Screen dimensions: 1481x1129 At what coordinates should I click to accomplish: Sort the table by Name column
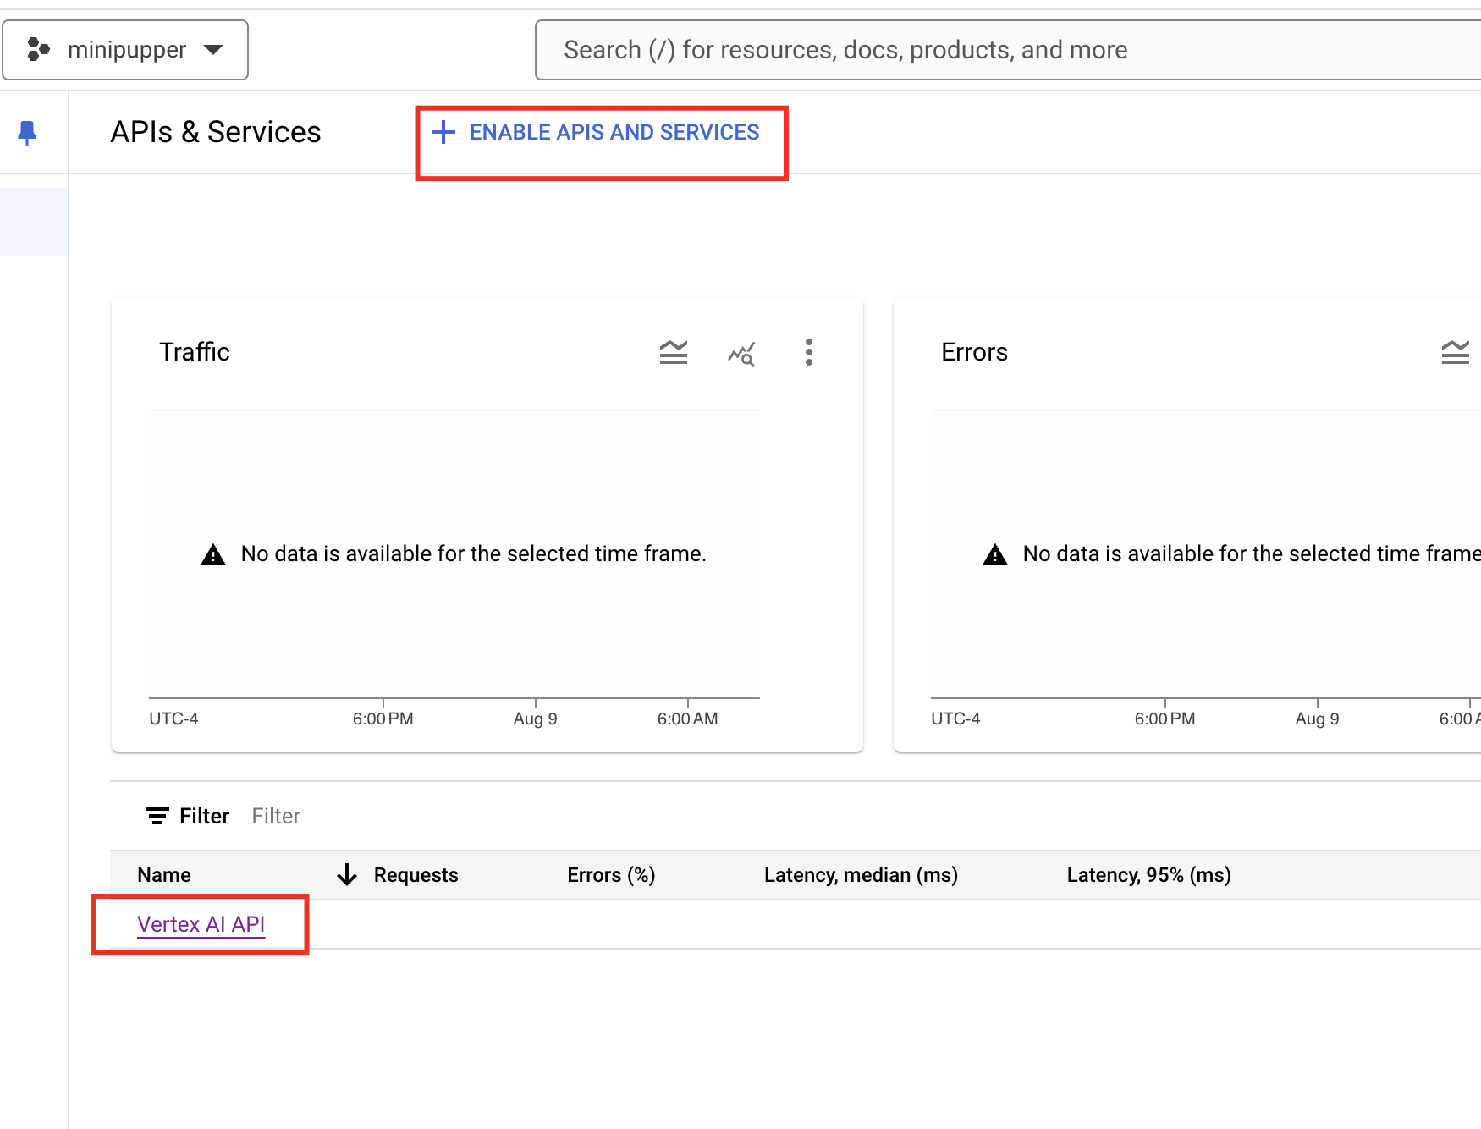click(x=163, y=874)
